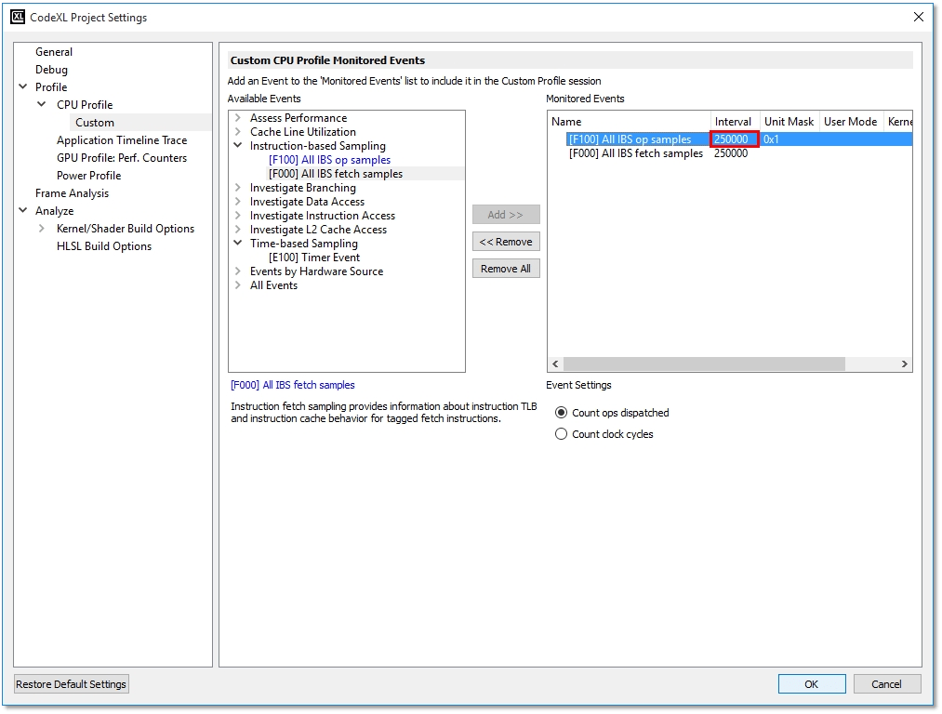The width and height of the screenshot is (942, 714).
Task: Open Frame Analysis settings
Action: click(x=73, y=192)
